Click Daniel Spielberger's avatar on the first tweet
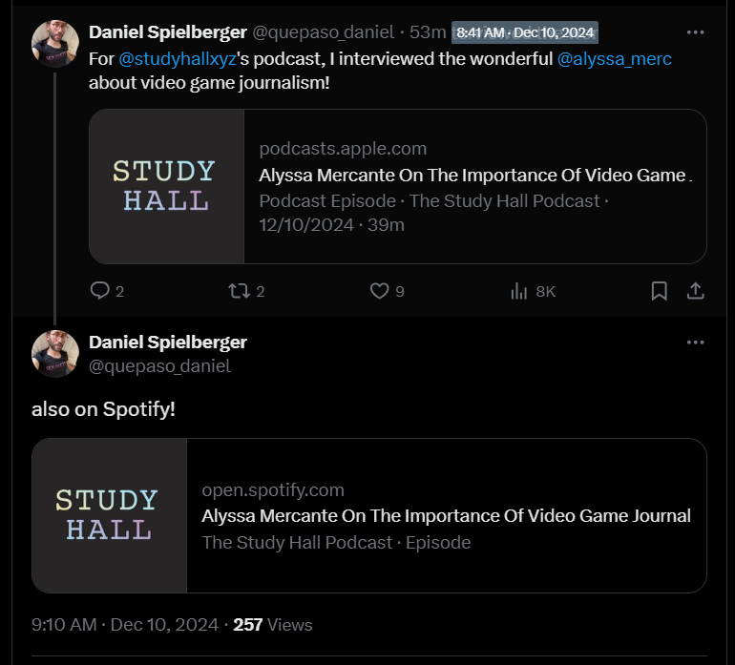This screenshot has height=665, width=735. tap(55, 44)
